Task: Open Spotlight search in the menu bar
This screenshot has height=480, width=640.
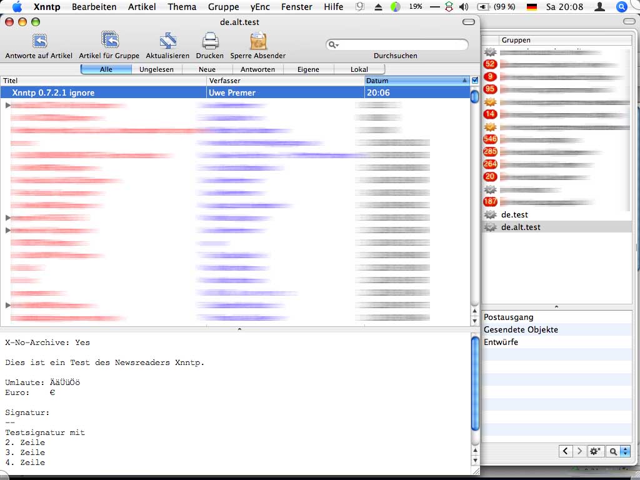Action: click(x=621, y=7)
